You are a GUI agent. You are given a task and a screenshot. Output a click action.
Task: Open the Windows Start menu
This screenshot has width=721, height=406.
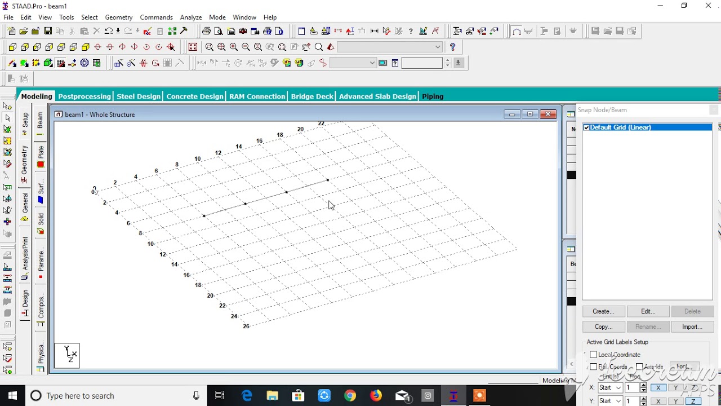[x=12, y=396]
